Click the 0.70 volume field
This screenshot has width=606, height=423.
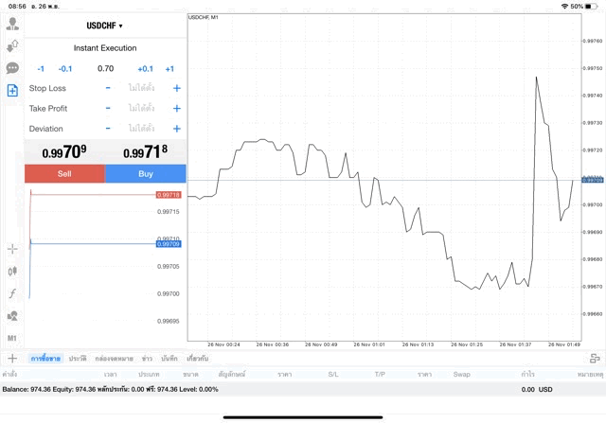point(105,68)
